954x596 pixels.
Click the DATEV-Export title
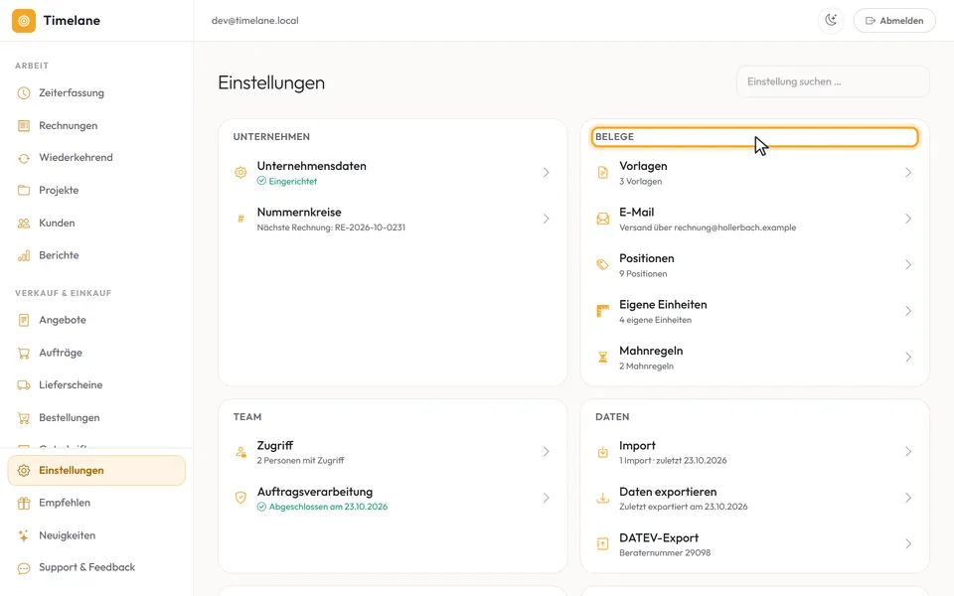click(659, 537)
